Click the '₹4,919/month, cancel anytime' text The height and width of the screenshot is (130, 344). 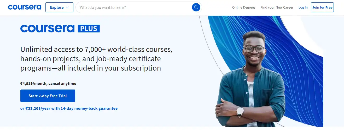point(48,84)
